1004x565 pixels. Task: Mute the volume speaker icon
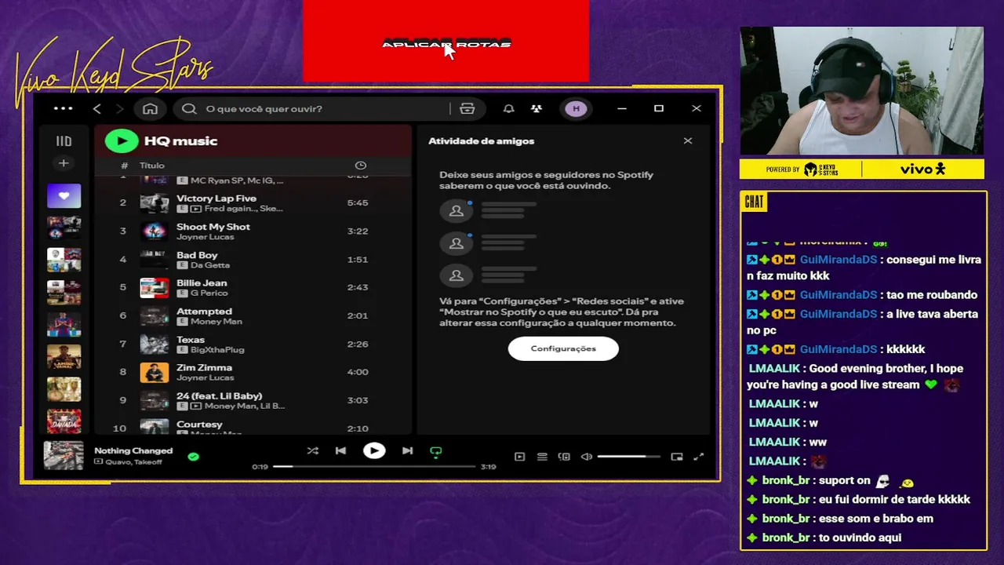(586, 457)
